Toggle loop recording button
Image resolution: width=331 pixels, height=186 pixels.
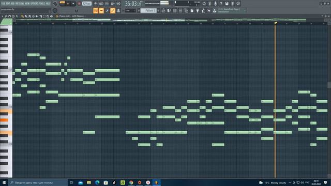tap(118, 4)
